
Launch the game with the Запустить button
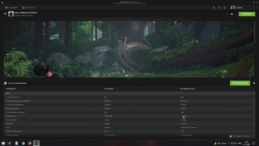pyautogui.click(x=247, y=14)
